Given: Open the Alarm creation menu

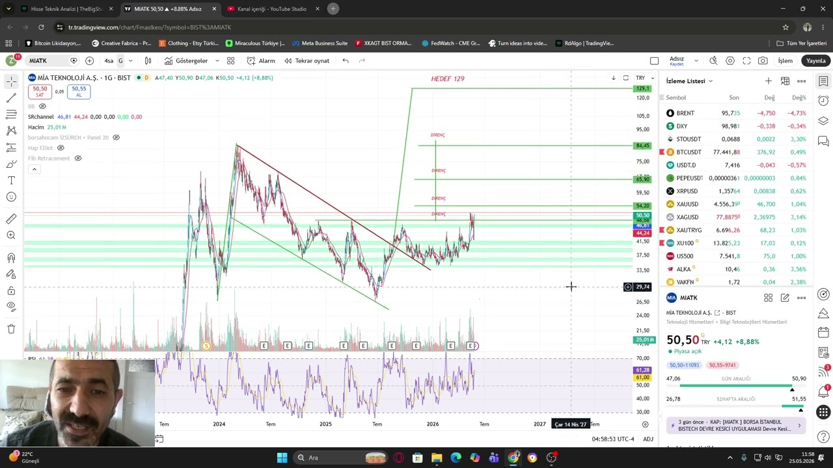Looking at the screenshot, I should pyautogui.click(x=261, y=60).
